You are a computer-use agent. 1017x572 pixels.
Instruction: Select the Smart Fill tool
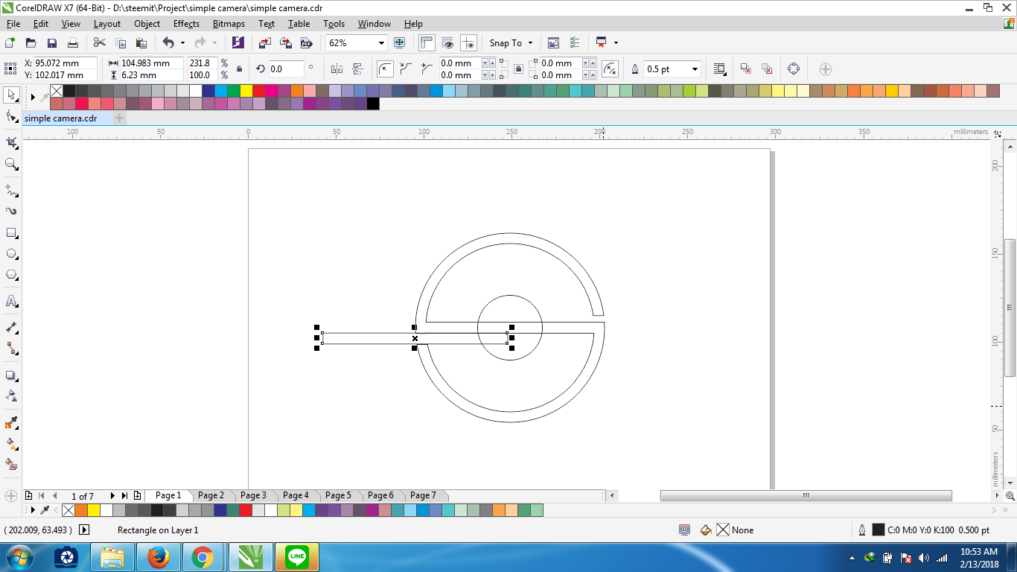click(11, 464)
